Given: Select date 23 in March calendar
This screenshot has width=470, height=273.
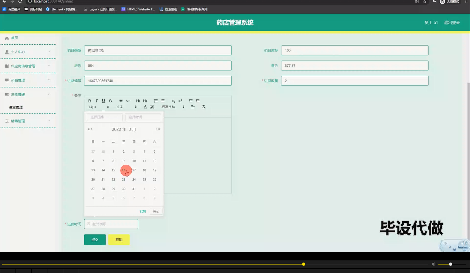Looking at the screenshot, I should point(124,179).
